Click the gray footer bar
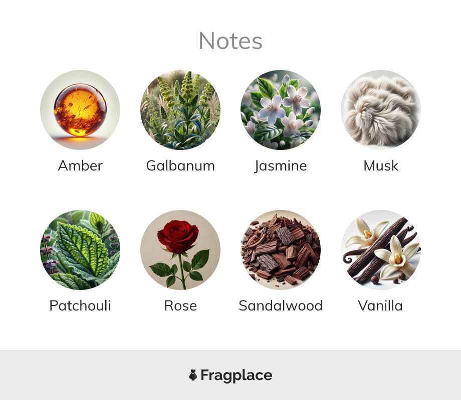Image resolution: width=461 pixels, height=400 pixels. click(231, 375)
